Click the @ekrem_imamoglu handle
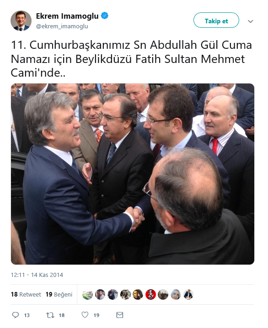The height and width of the screenshot is (328, 268). (x=62, y=26)
